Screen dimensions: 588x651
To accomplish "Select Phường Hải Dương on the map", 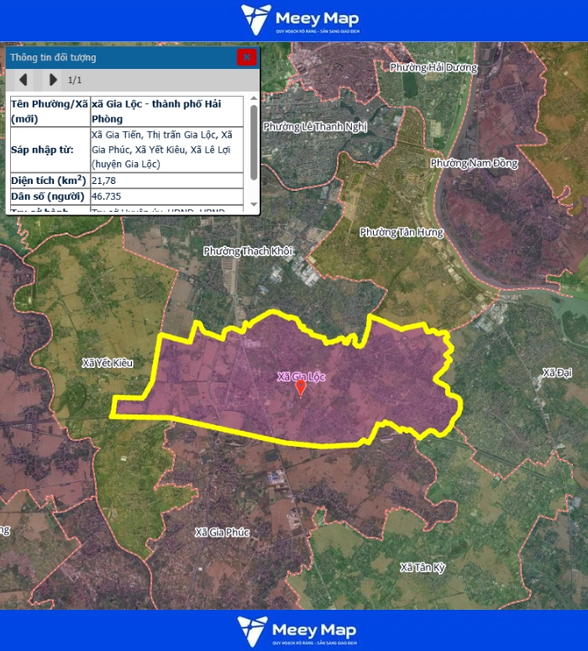I will click(x=433, y=67).
